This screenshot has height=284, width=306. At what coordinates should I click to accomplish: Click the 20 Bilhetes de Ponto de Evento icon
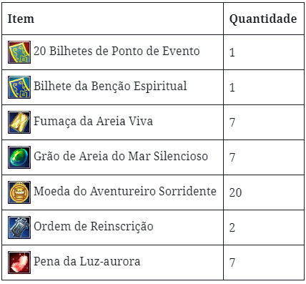point(19,52)
